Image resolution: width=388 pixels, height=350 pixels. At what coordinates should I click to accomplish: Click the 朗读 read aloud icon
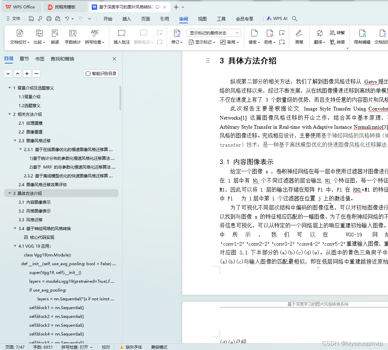coord(55,33)
